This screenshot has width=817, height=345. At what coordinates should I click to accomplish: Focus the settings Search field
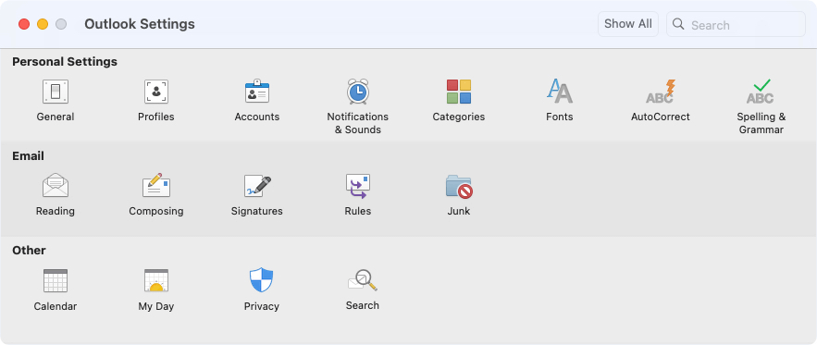[736, 24]
